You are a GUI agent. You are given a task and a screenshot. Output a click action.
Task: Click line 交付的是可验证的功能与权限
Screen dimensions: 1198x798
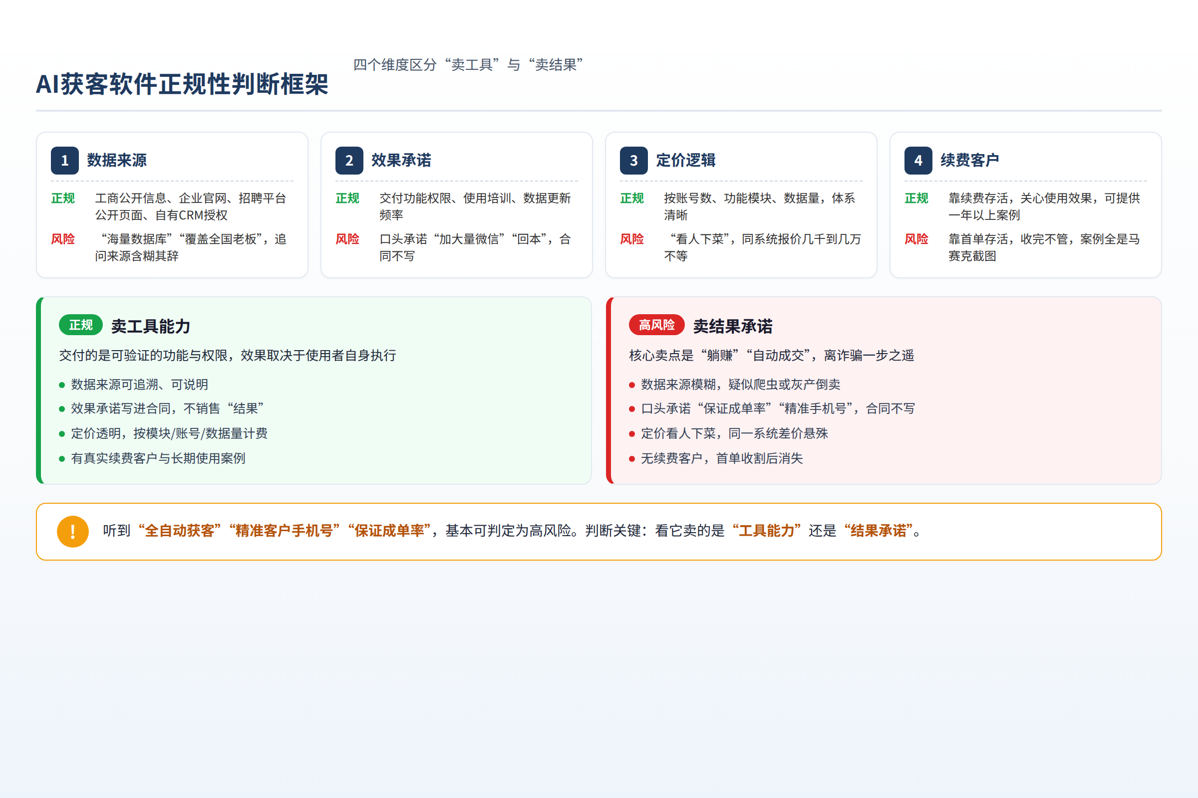143,355
